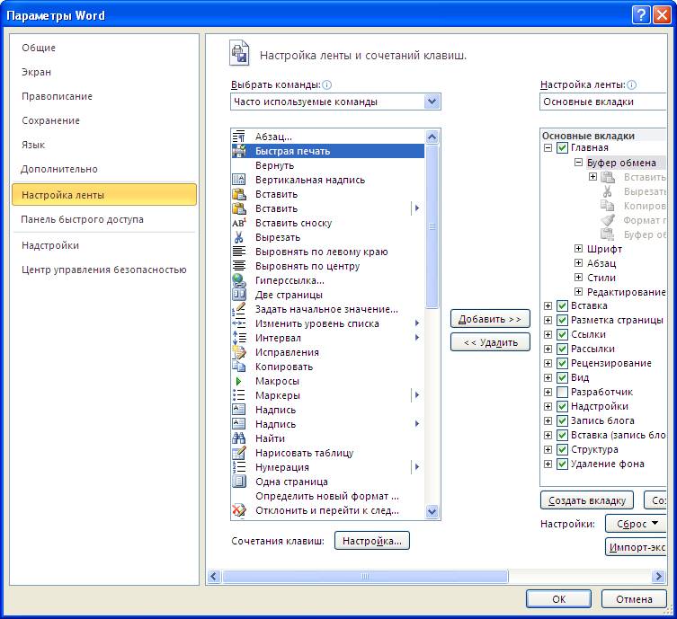Click the << Удалить button

[490, 342]
